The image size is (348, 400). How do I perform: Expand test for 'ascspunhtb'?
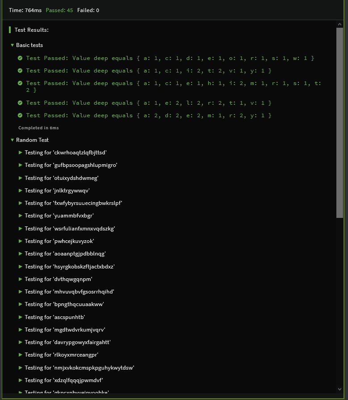click(x=21, y=317)
